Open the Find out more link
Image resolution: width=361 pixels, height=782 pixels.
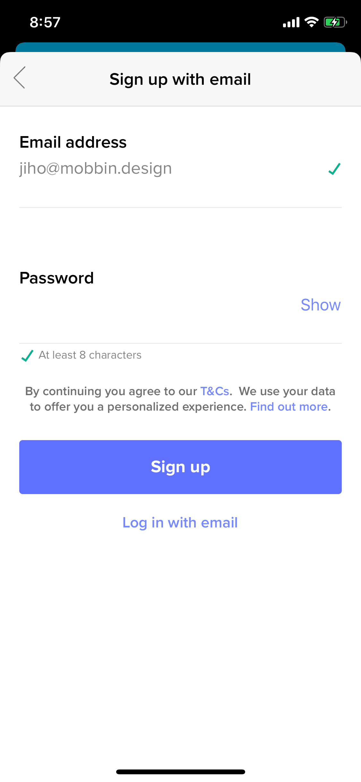click(289, 407)
